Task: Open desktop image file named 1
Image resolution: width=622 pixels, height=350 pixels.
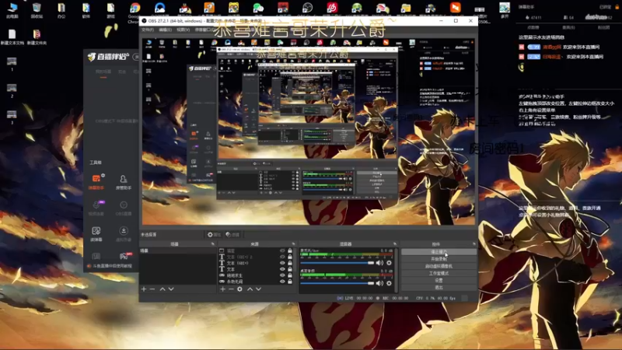Action: click(12, 64)
